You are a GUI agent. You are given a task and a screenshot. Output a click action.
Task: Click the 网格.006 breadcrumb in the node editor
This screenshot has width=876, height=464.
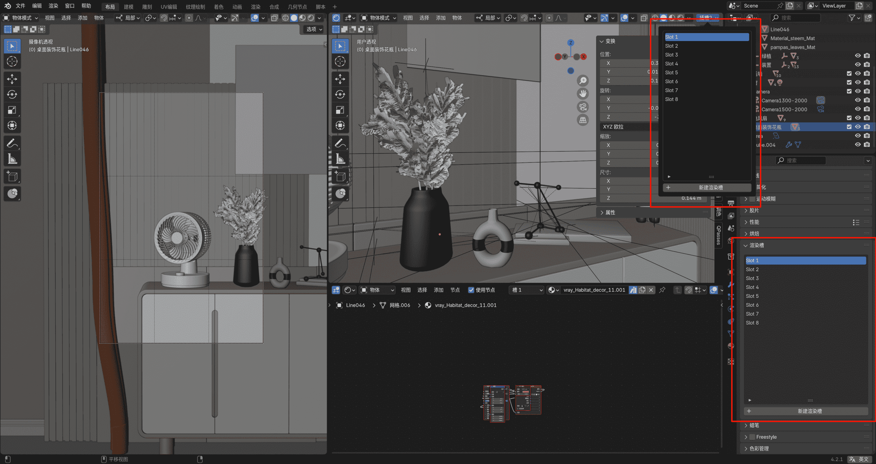click(x=400, y=305)
